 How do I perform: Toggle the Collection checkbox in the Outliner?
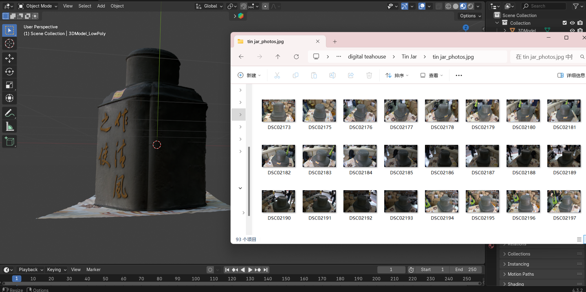[x=564, y=23]
